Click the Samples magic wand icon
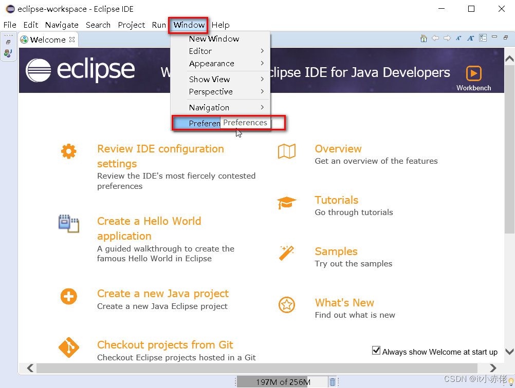The width and height of the screenshot is (515, 388). (286, 253)
